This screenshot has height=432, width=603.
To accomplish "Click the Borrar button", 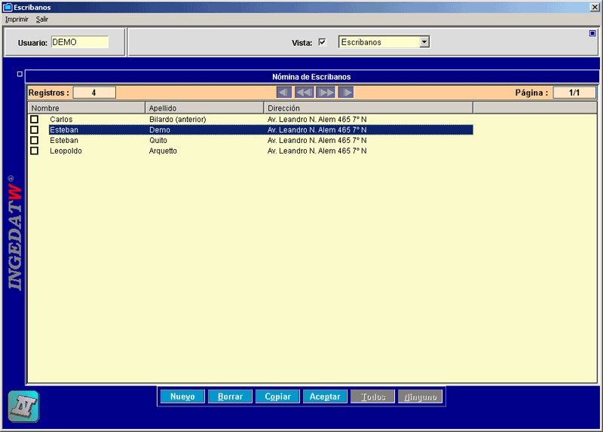I will pos(230,397).
